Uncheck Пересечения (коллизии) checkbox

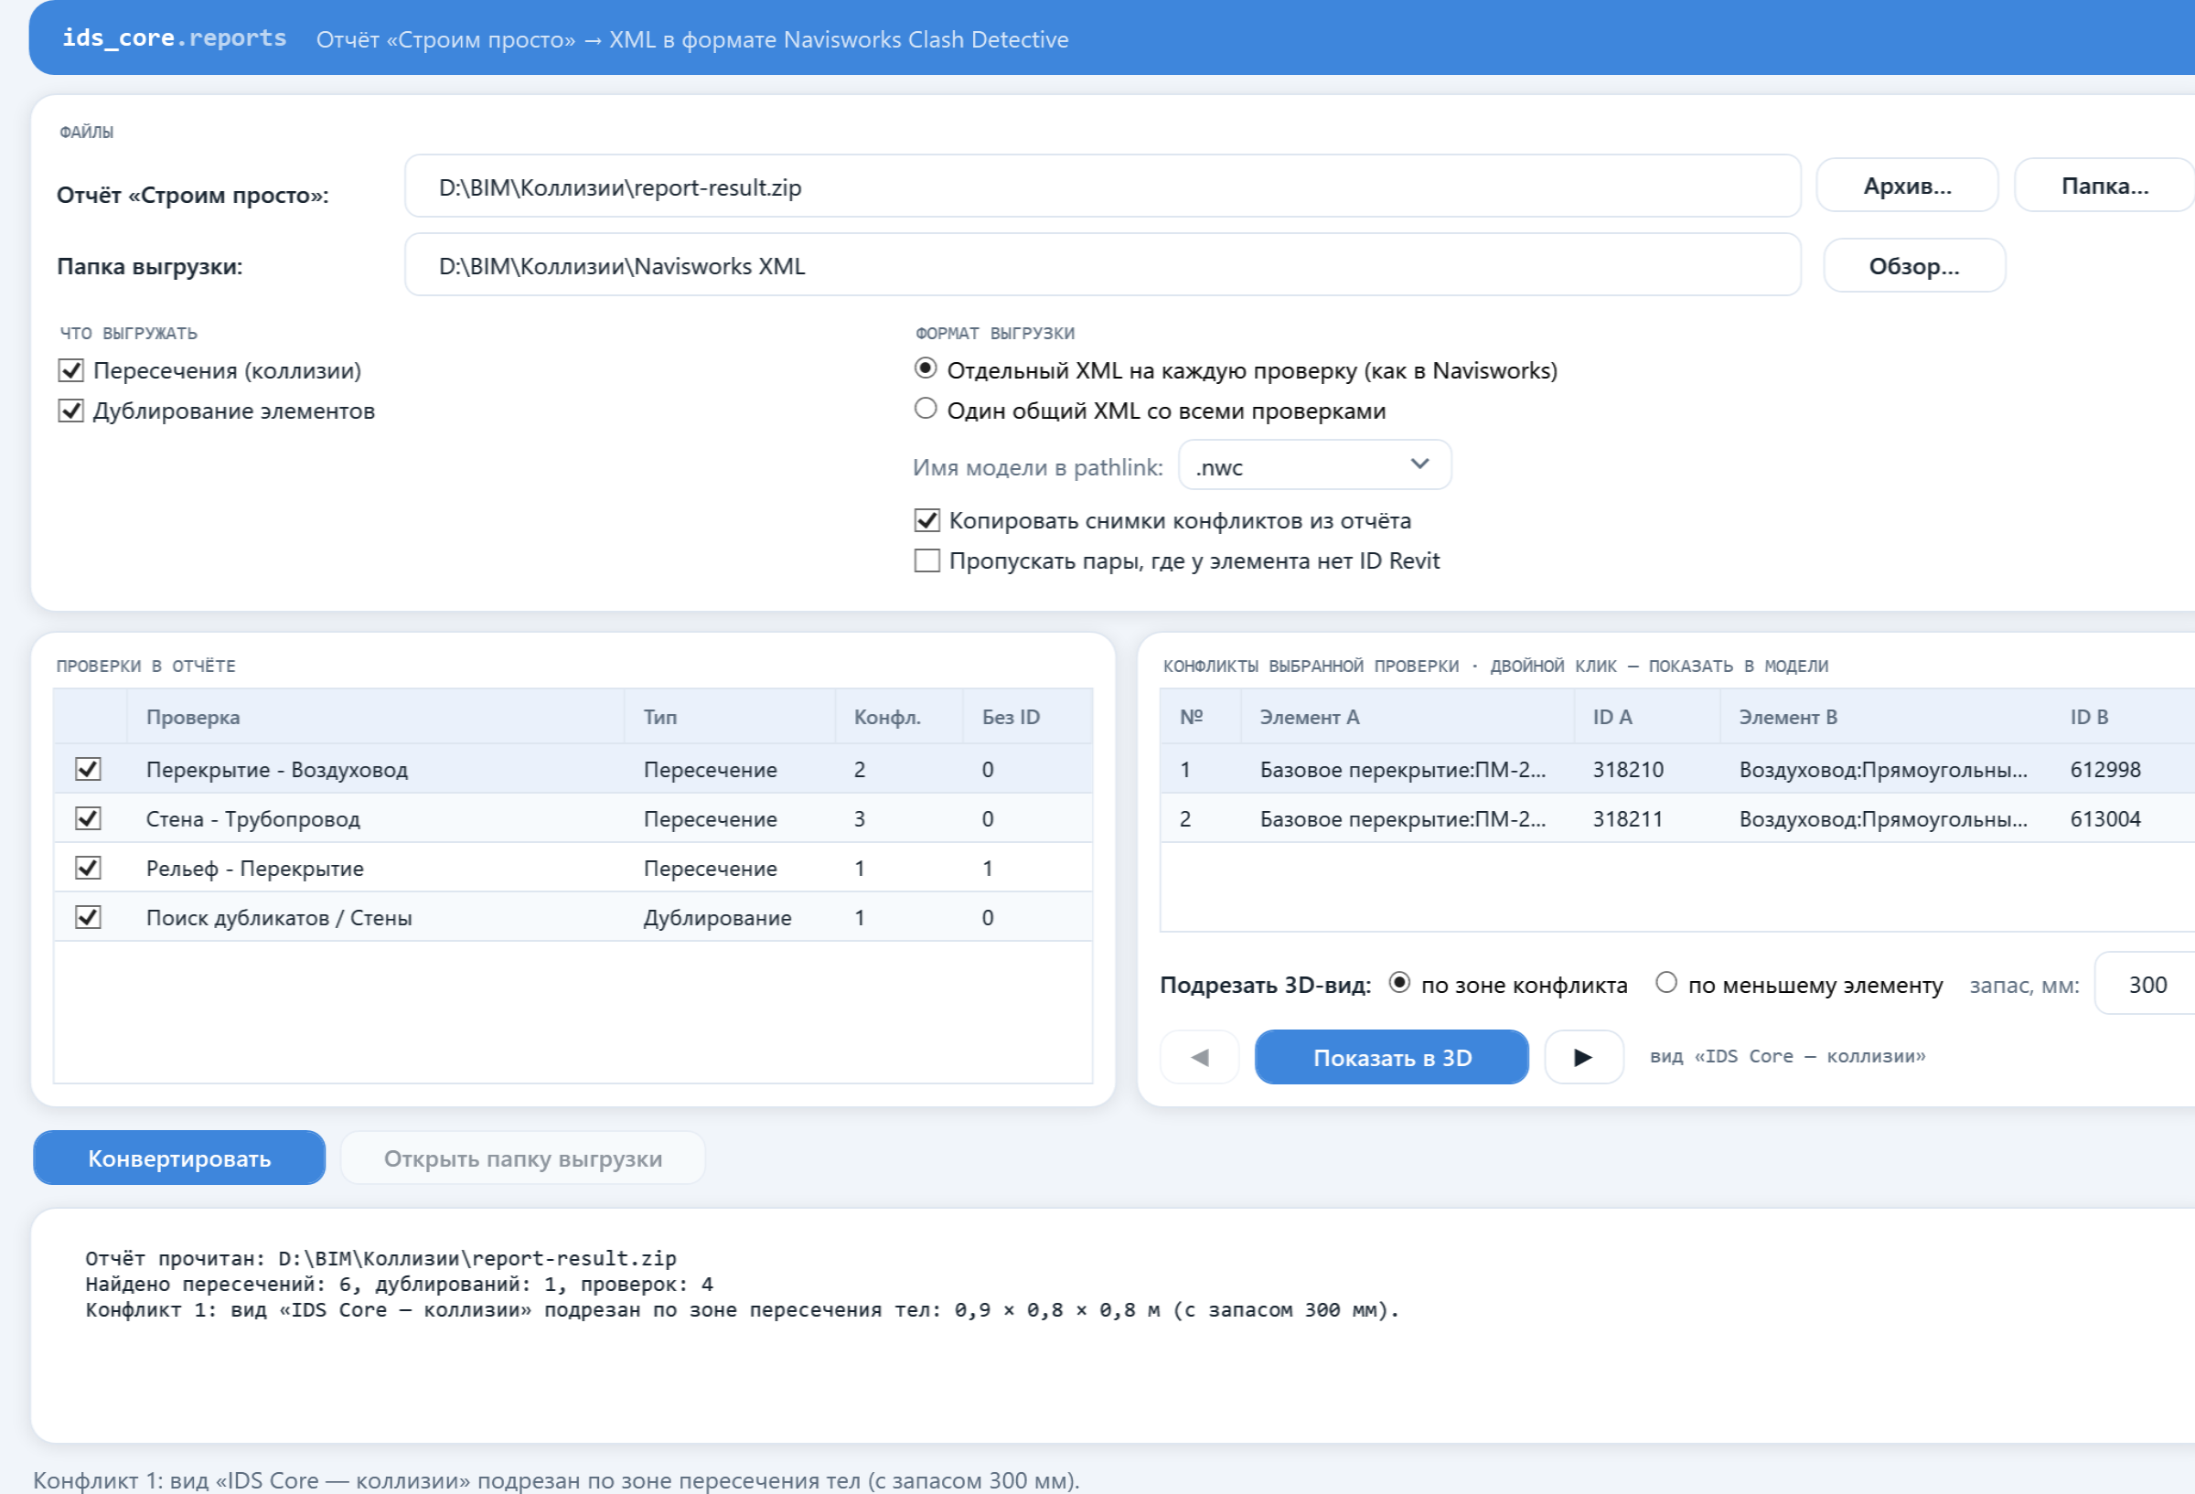click(70, 370)
